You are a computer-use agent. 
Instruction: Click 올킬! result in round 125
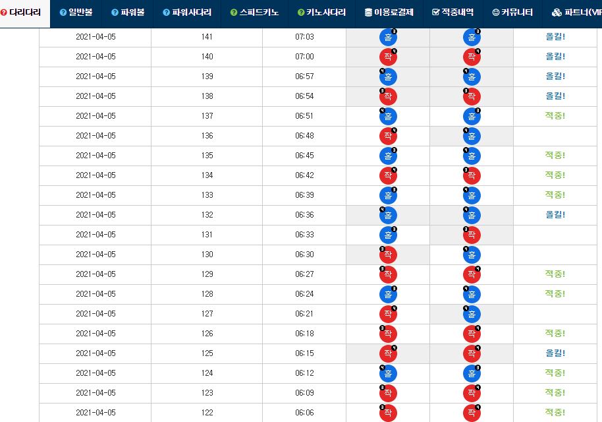(555, 353)
